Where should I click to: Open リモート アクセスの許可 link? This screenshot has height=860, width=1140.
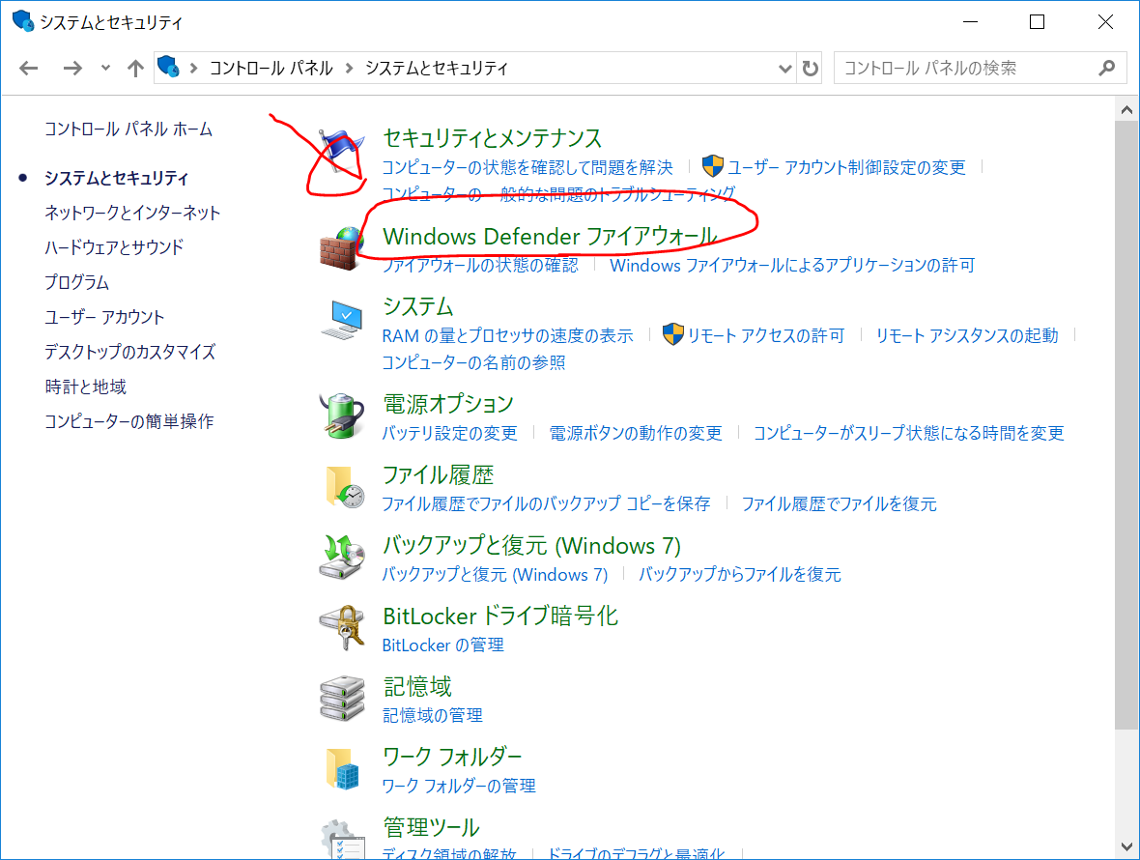pos(765,335)
